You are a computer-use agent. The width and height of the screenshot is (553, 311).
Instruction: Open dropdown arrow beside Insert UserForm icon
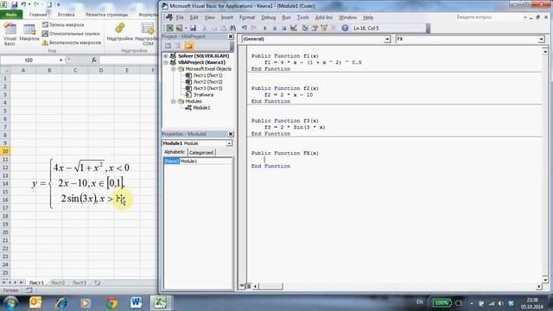[186, 28]
